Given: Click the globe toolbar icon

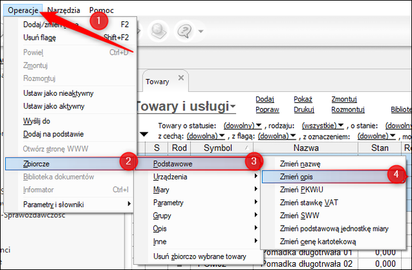Looking at the screenshot, I should click(159, 31).
